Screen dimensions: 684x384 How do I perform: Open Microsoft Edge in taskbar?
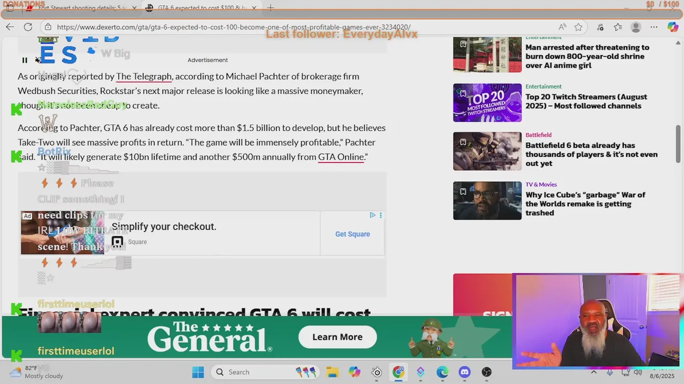[x=442, y=372]
